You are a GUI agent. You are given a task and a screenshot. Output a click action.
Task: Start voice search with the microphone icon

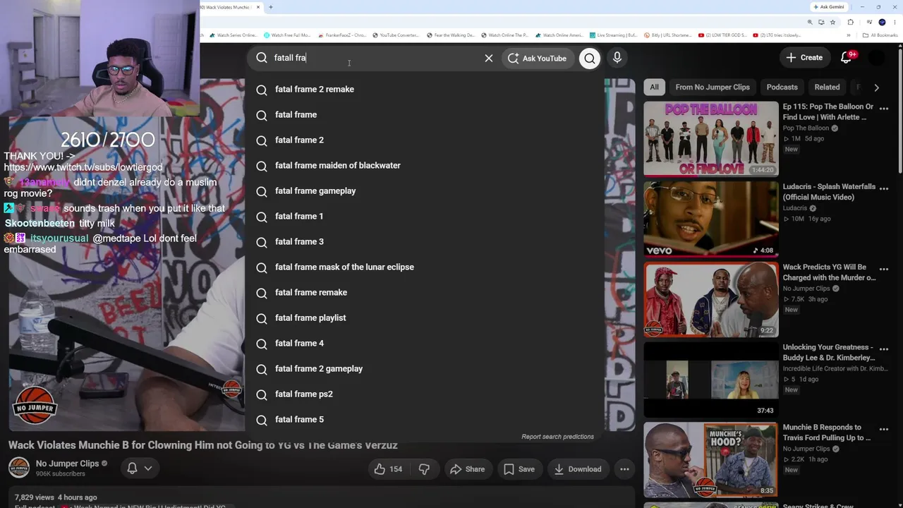(617, 58)
